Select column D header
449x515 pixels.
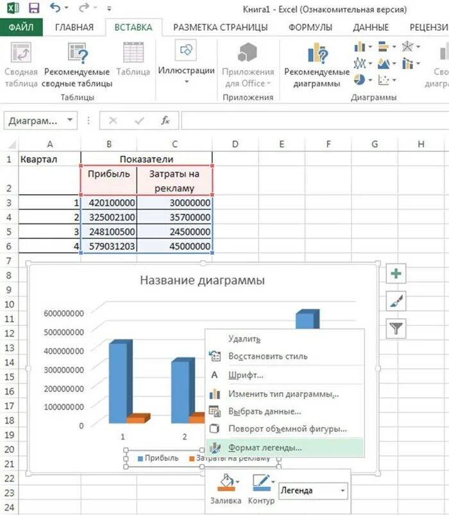coord(235,144)
